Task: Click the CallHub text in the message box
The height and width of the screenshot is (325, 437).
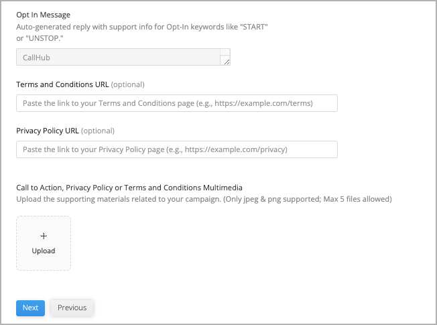Action: [x=36, y=58]
